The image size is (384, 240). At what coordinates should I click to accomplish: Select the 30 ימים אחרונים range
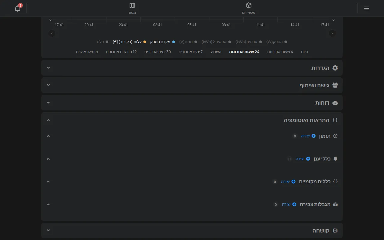pyautogui.click(x=157, y=52)
